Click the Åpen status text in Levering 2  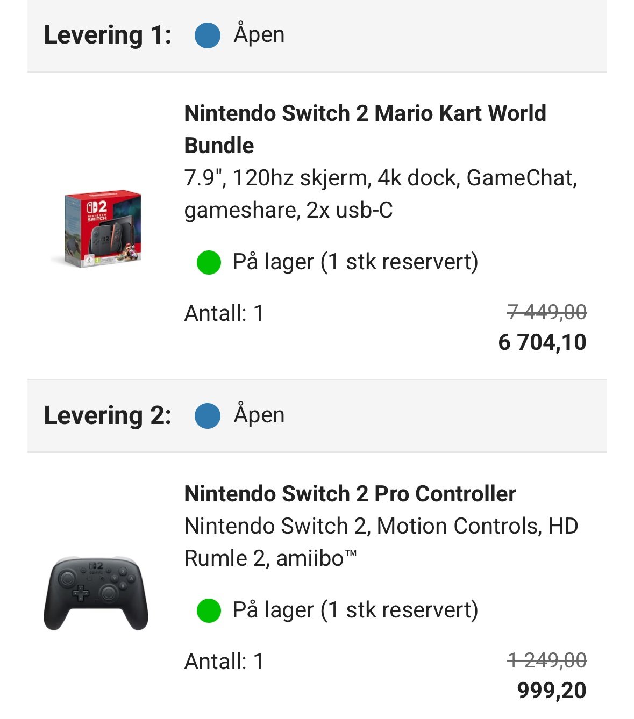click(259, 415)
